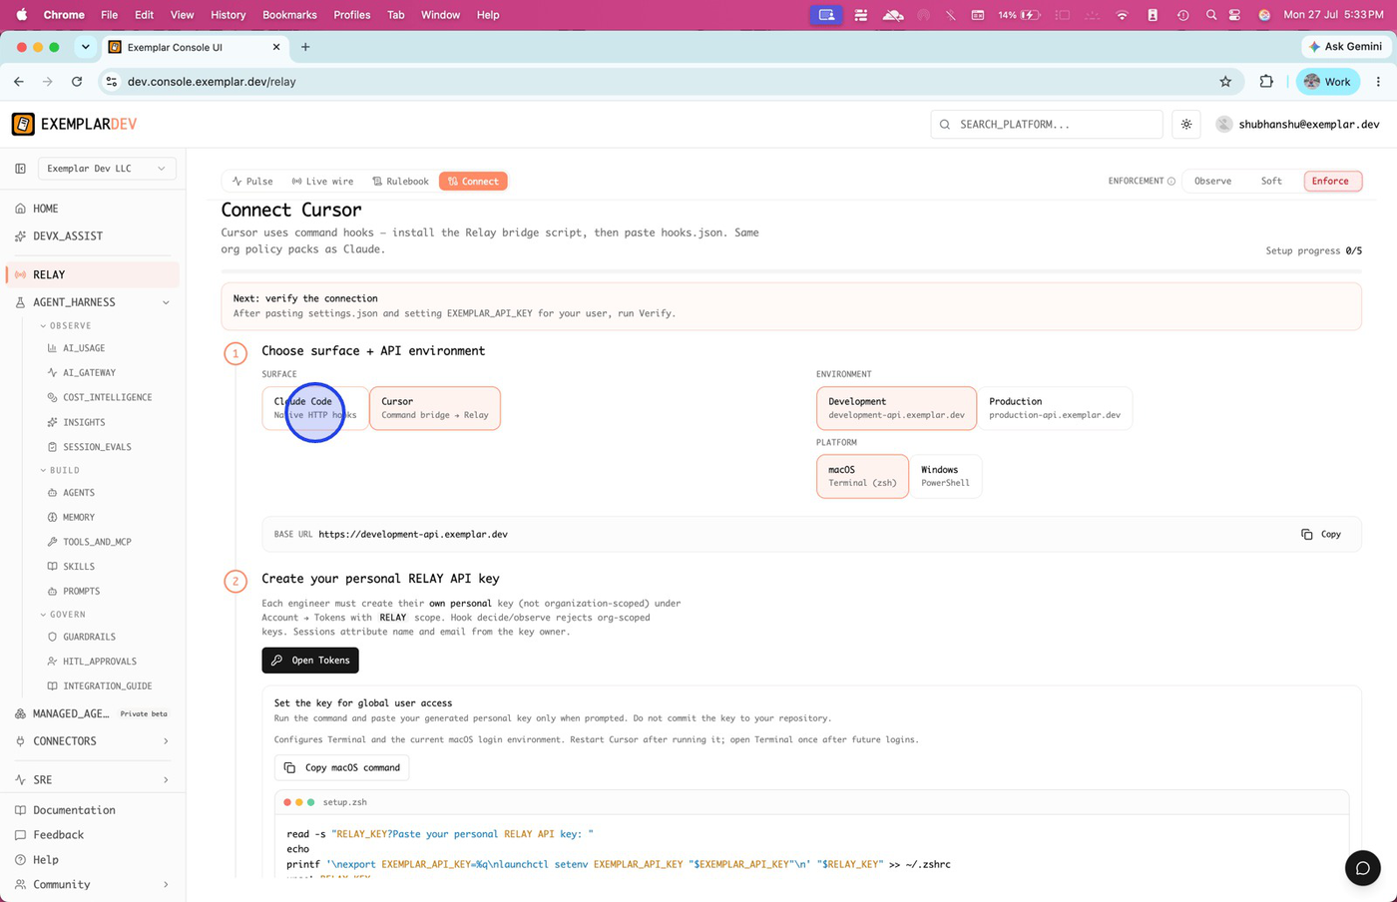This screenshot has width=1397, height=902.
Task: Copy the base URL
Action: (x=1321, y=535)
